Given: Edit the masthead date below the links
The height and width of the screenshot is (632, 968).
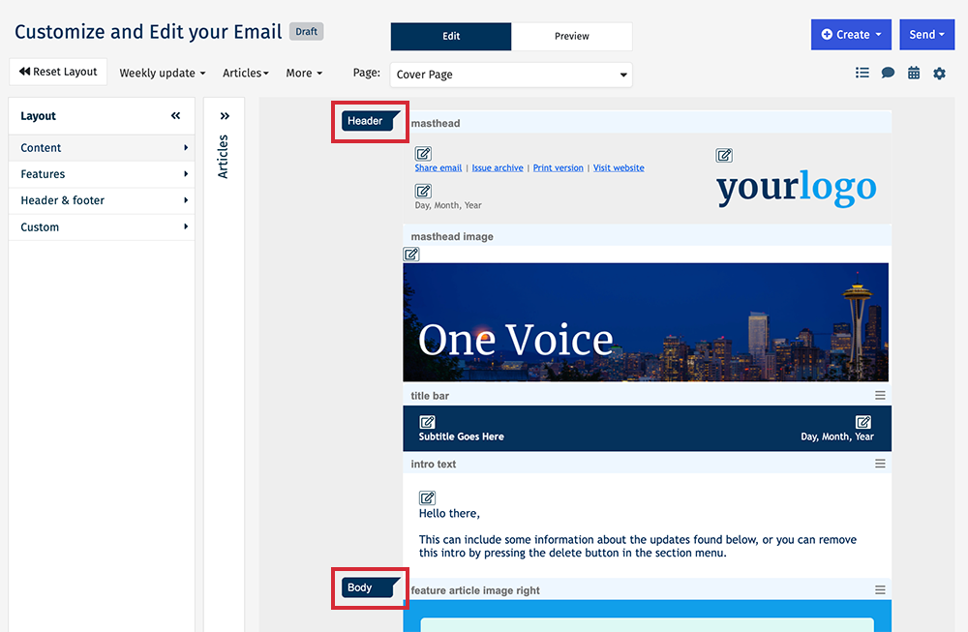Looking at the screenshot, I should click(423, 191).
